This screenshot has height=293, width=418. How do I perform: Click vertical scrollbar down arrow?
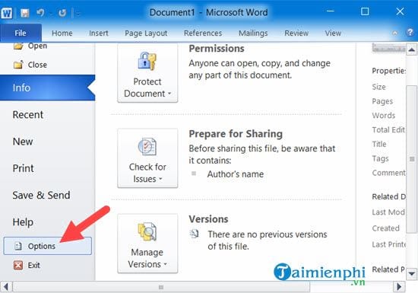click(x=412, y=274)
